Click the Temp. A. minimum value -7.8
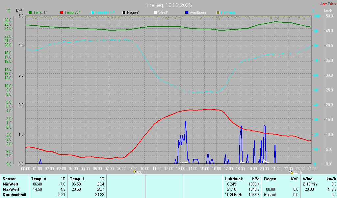 tap(63, 184)
